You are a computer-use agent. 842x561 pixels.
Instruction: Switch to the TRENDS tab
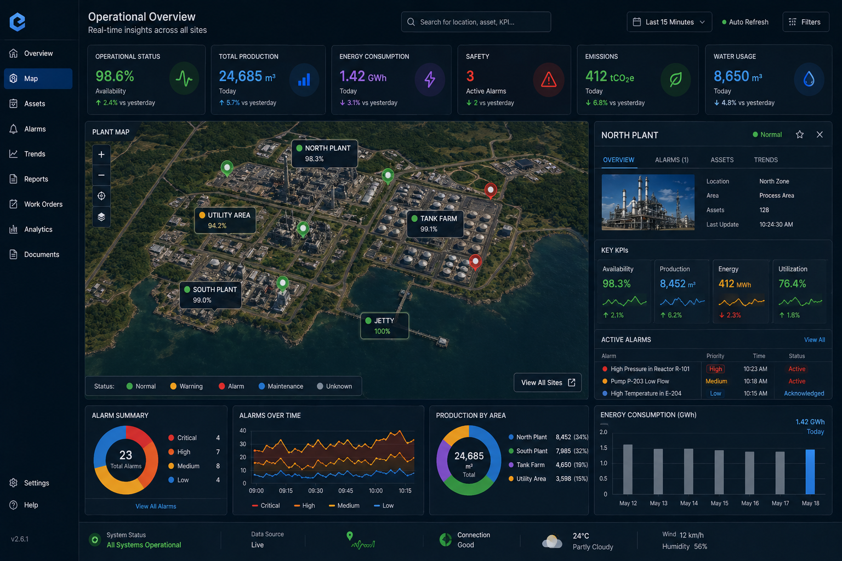click(x=765, y=160)
